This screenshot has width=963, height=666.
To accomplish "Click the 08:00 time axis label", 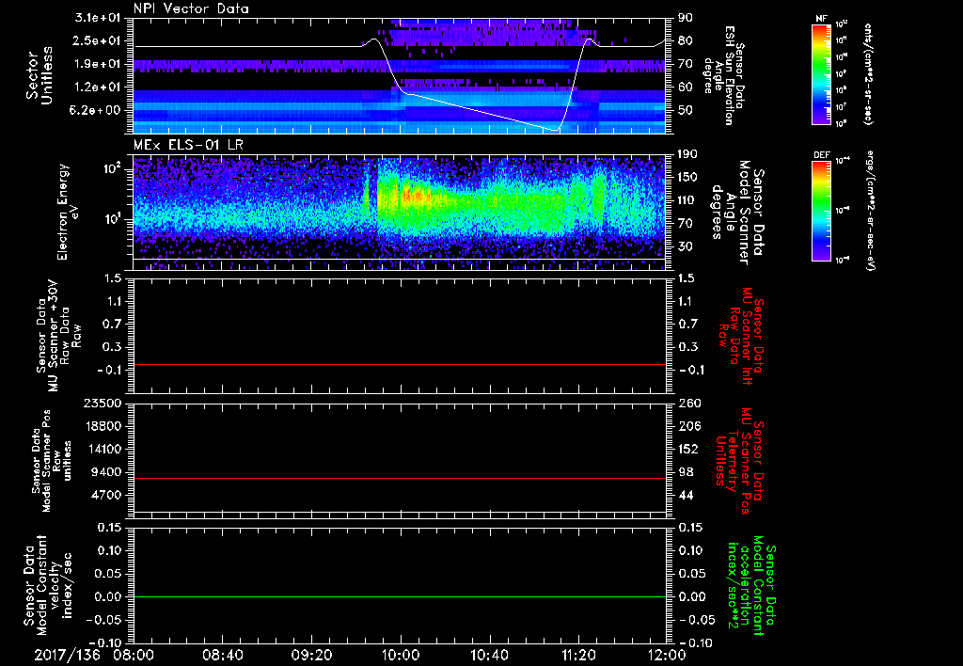I will pos(134,655).
